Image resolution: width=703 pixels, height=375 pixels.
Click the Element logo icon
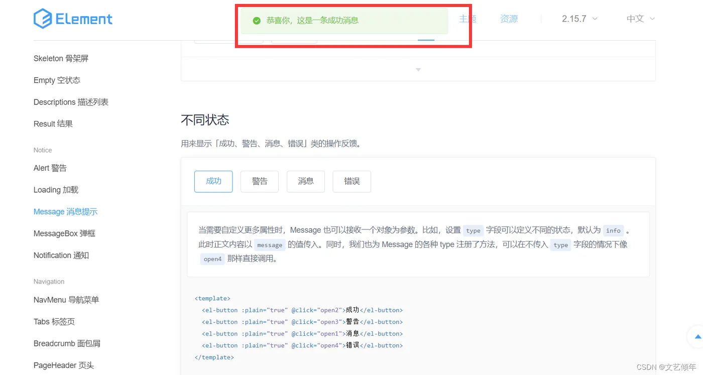44,19
